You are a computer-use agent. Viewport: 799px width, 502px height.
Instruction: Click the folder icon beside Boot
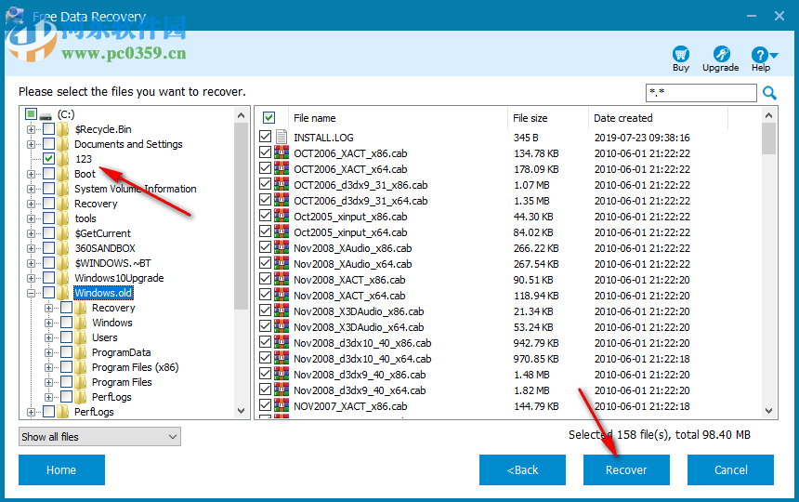coord(62,174)
